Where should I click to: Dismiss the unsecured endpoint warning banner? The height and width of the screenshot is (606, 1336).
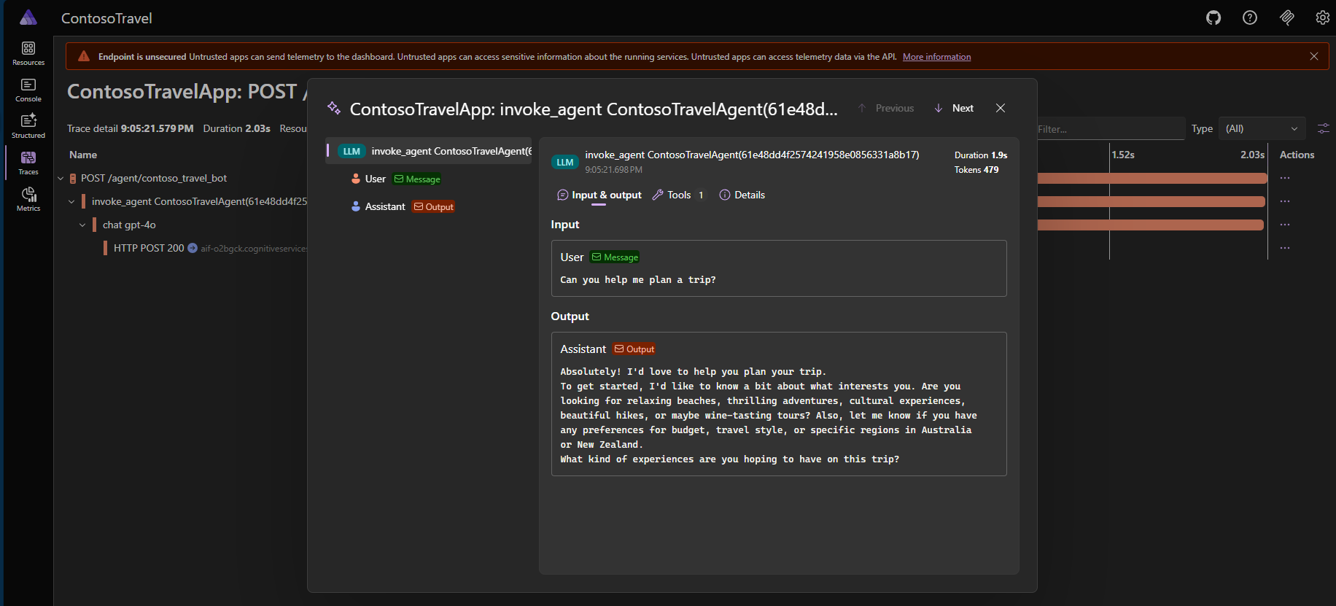(x=1314, y=56)
